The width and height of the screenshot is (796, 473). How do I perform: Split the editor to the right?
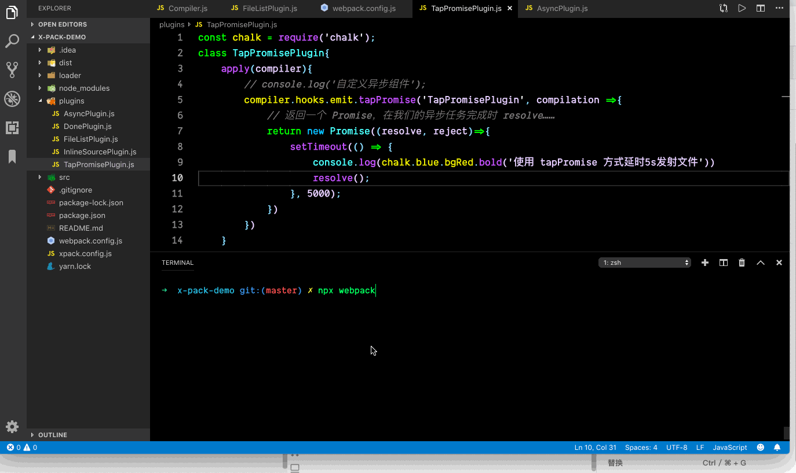(761, 8)
